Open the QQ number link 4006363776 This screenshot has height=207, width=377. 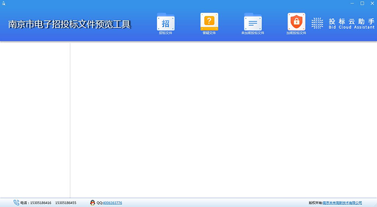(x=112, y=203)
